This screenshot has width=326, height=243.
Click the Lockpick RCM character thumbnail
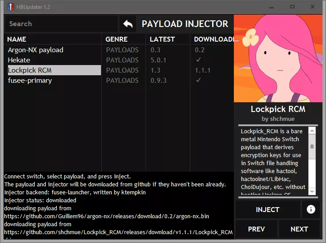(x=278, y=58)
